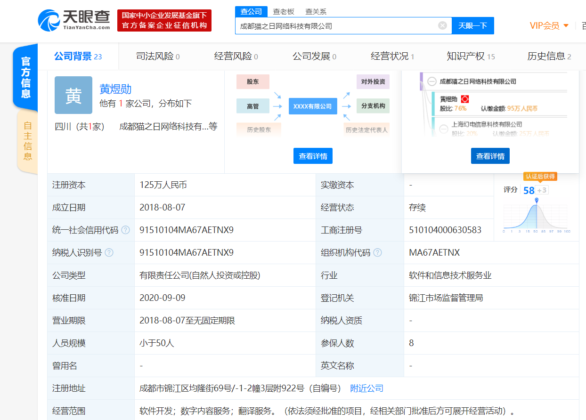Collapse the 成都猫之日网络科技有限公司 node in equity tree
The width and height of the screenshot is (586, 420).
point(431,81)
